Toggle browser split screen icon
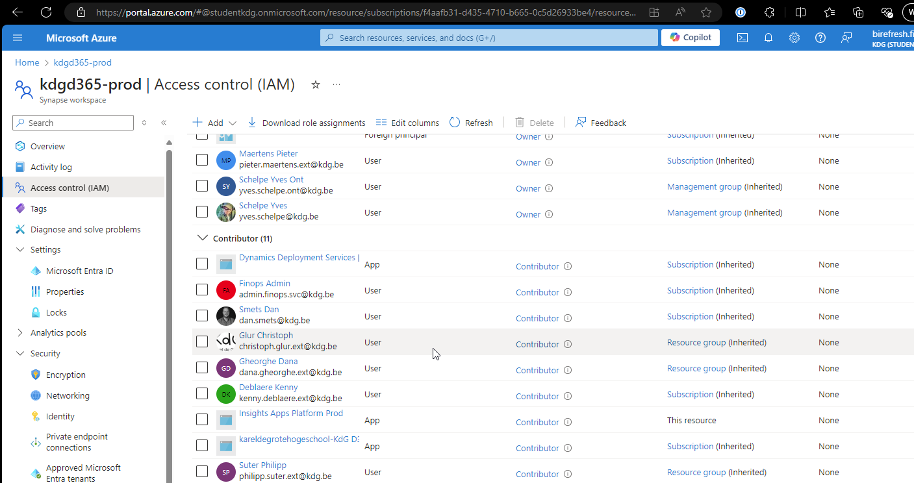 pyautogui.click(x=800, y=12)
